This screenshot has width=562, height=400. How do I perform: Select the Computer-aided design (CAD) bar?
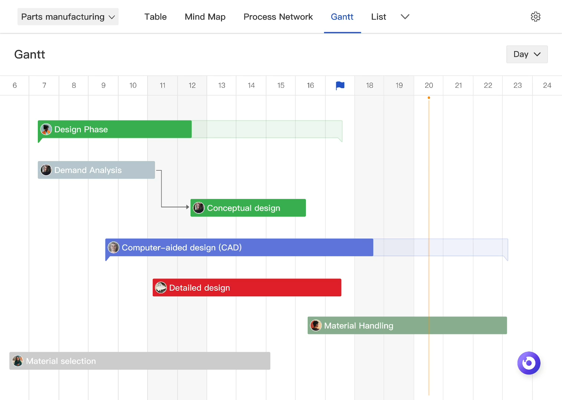pyautogui.click(x=239, y=247)
